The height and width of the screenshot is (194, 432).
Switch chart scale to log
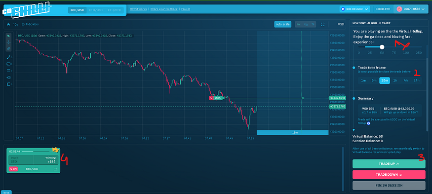(306, 24)
